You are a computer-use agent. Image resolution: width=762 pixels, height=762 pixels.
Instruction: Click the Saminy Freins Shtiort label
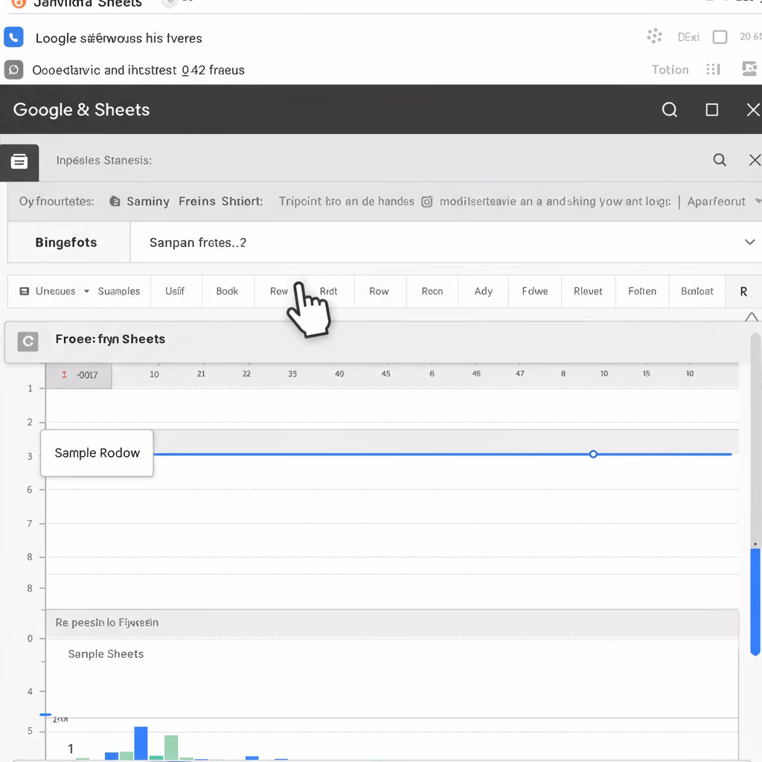195,201
